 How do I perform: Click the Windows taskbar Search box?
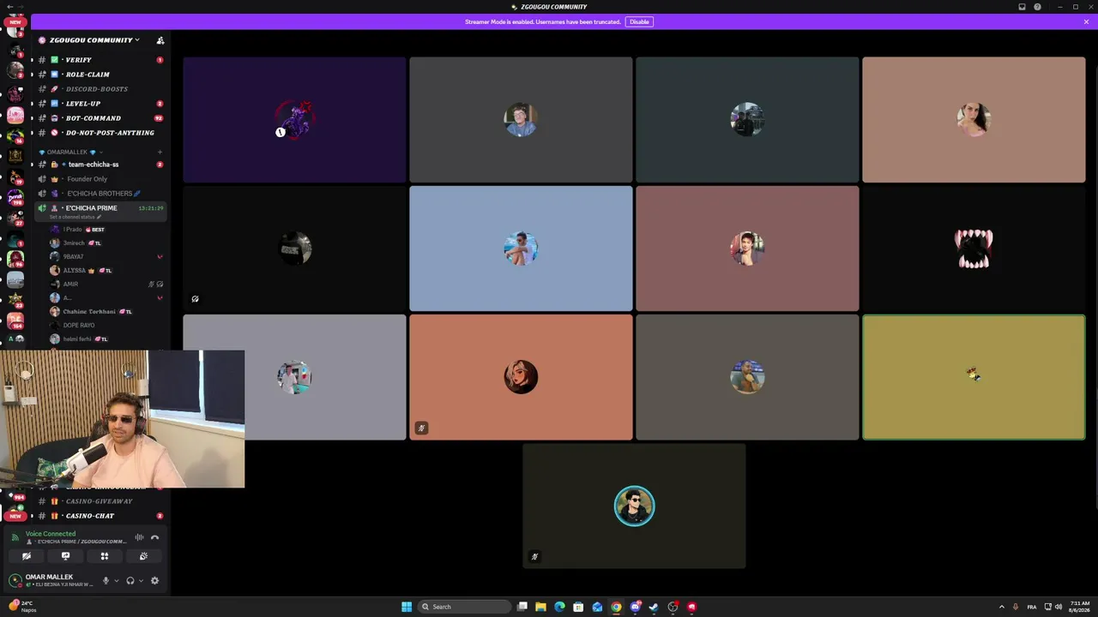pyautogui.click(x=462, y=607)
